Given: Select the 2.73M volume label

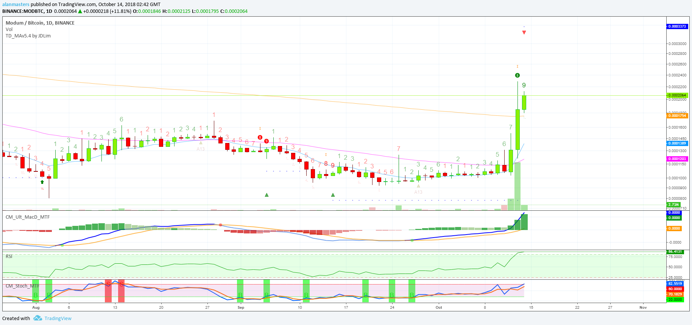Looking at the screenshot, I should 673,205.
